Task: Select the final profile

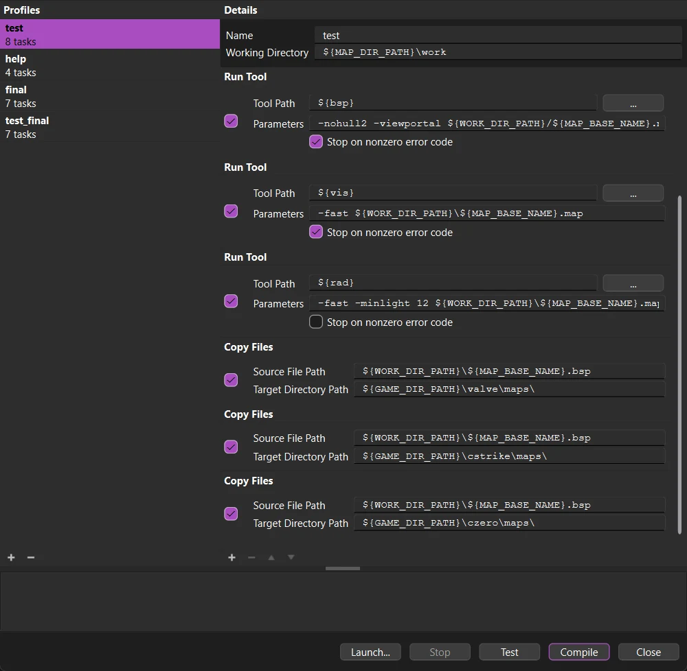Action: click(109, 96)
